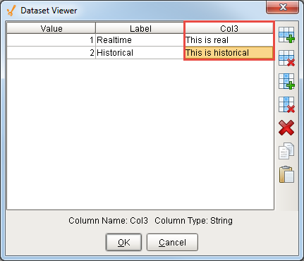
Task: Select the 'Historical' label cell
Action: click(140, 53)
